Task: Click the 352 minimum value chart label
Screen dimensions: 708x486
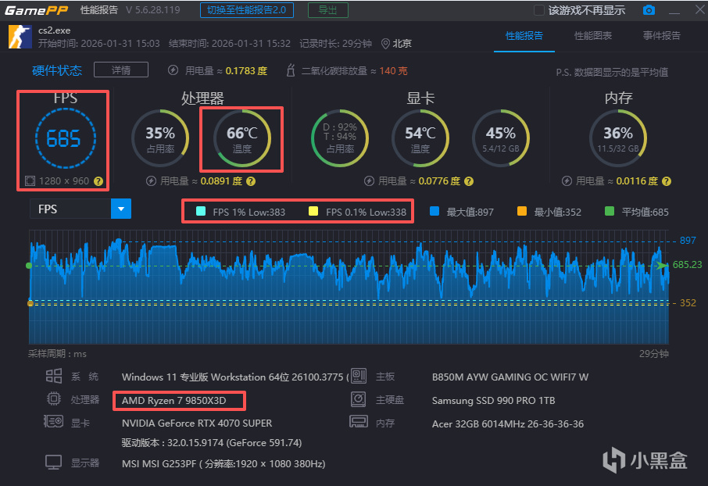Action: 688,302
